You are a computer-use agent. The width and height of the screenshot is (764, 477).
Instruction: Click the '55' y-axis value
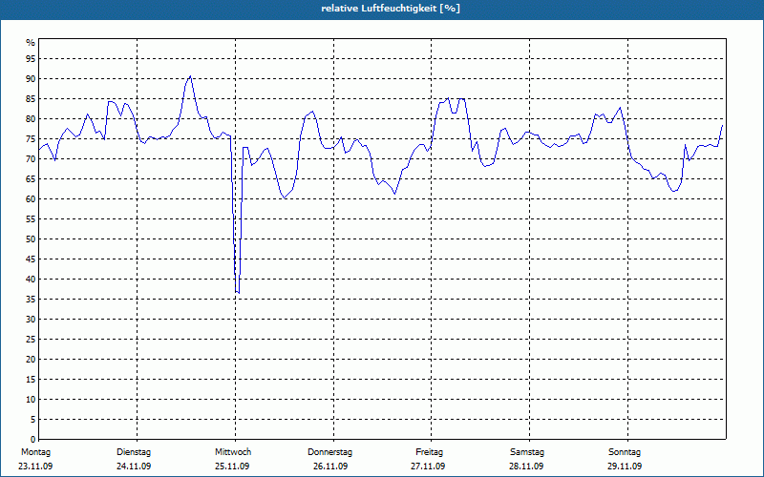tap(31, 219)
